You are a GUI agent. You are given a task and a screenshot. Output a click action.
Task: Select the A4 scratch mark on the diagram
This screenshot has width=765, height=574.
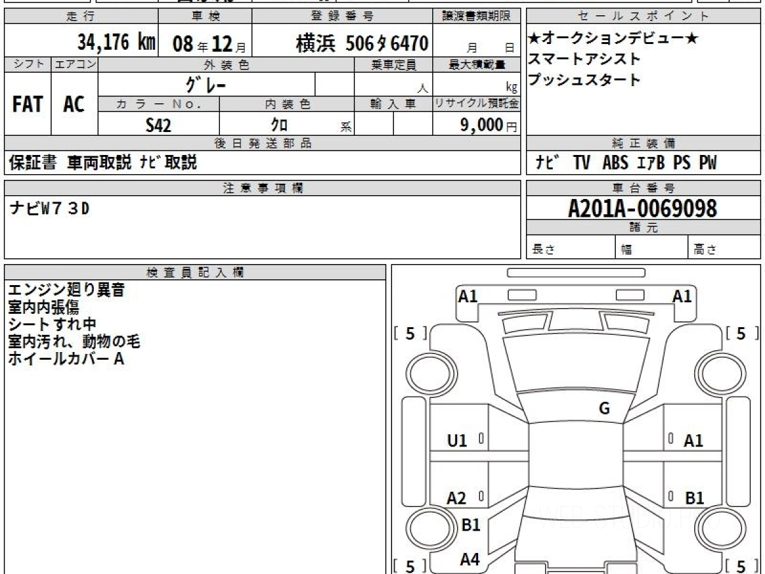pos(470,559)
